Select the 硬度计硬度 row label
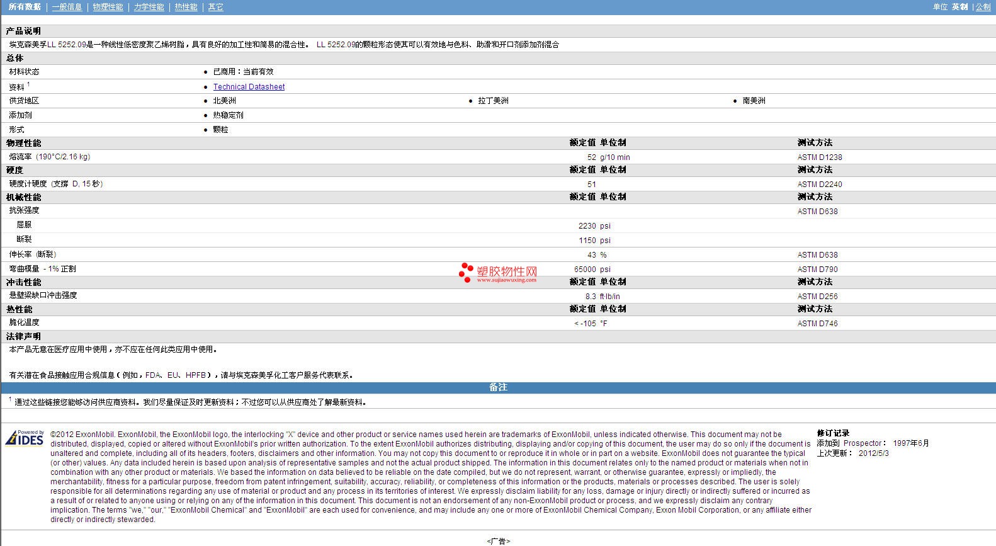Screen dimensions: 996x546 (x=55, y=184)
